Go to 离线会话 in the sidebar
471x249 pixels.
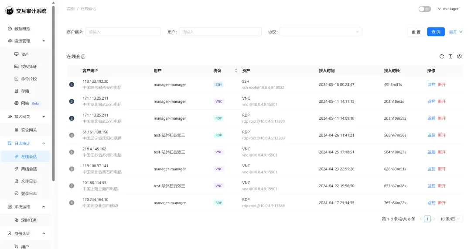click(x=29, y=169)
